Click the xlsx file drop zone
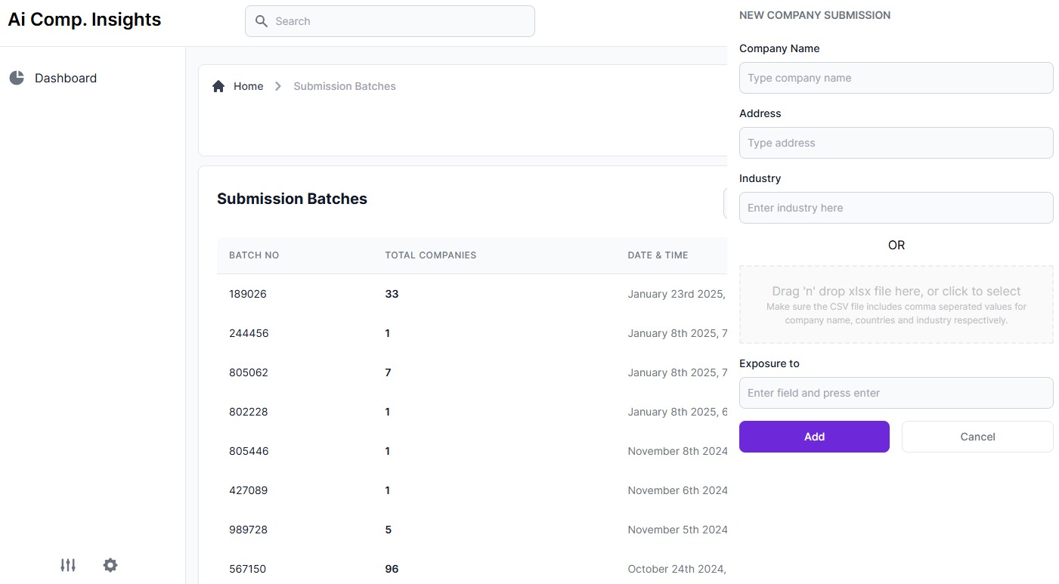1059x584 pixels. 896,304
